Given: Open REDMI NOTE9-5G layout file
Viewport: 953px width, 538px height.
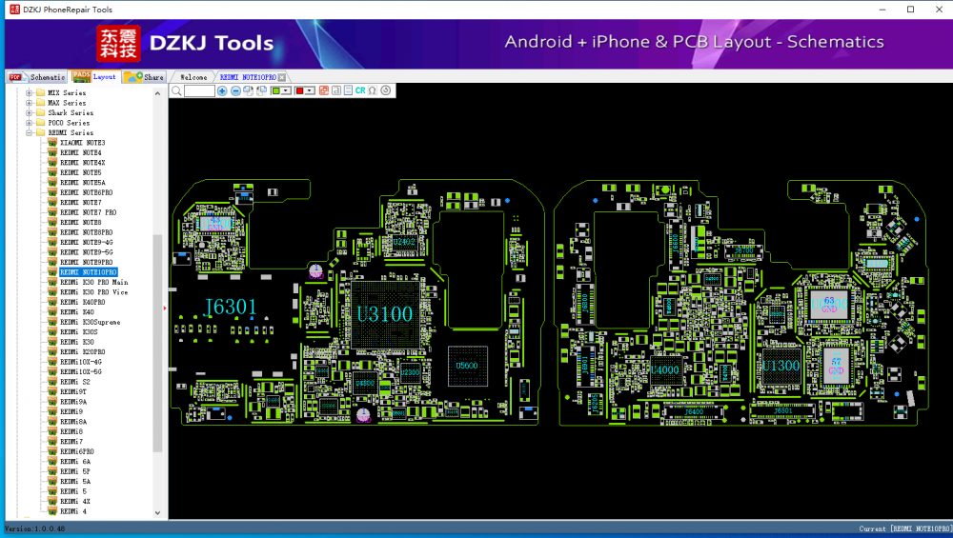Looking at the screenshot, I should pos(87,252).
